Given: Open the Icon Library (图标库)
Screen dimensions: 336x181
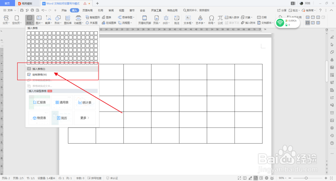Looking at the screenshot, I should click(x=68, y=20).
